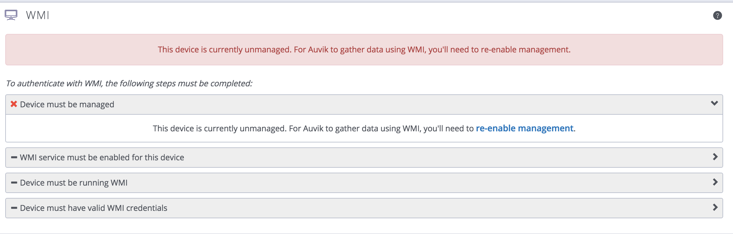The image size is (733, 234).
Task: Click the "To authenticate with WMI" instruction text
Action: pos(129,84)
